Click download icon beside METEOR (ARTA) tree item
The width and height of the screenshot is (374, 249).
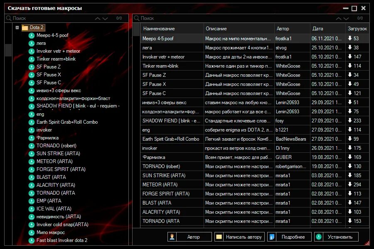tap(32, 161)
